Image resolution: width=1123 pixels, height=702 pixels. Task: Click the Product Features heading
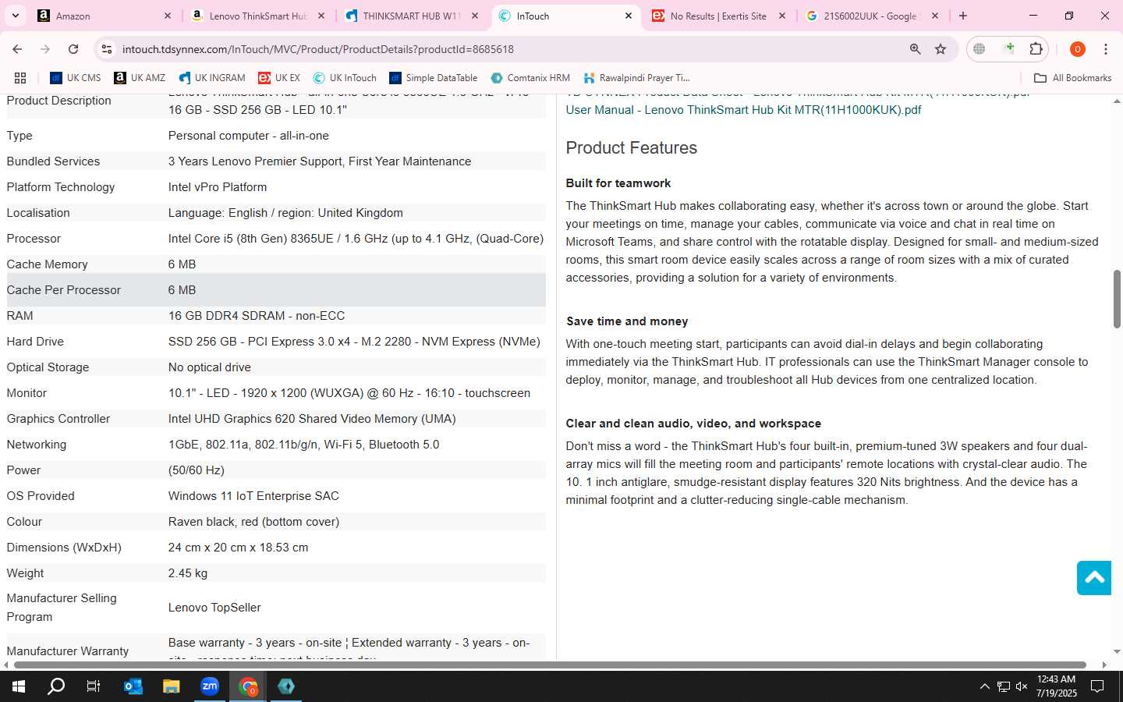632,148
